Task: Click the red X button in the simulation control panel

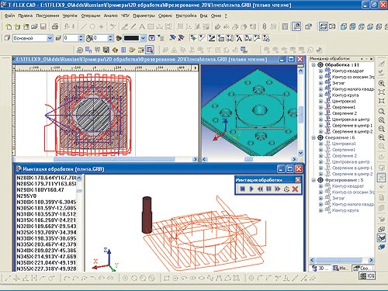Action: [295, 189]
